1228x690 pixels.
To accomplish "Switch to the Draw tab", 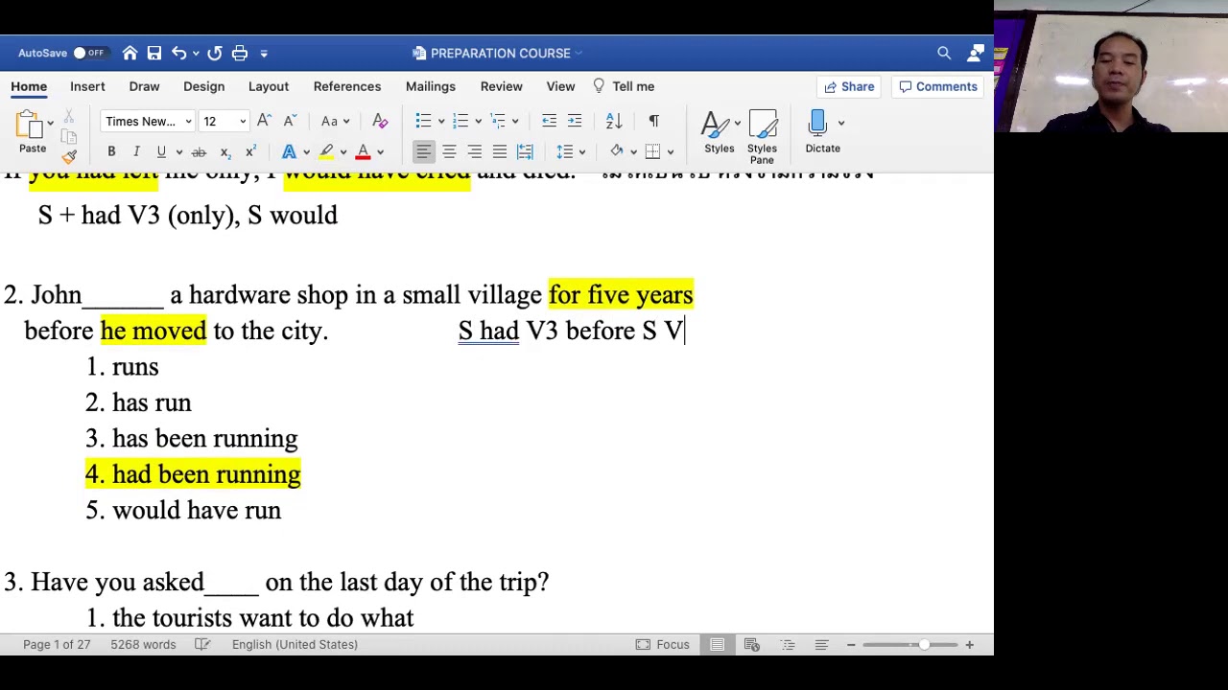I will tap(144, 86).
